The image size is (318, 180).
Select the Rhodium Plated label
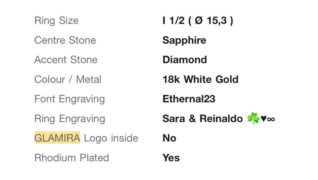coord(72,158)
